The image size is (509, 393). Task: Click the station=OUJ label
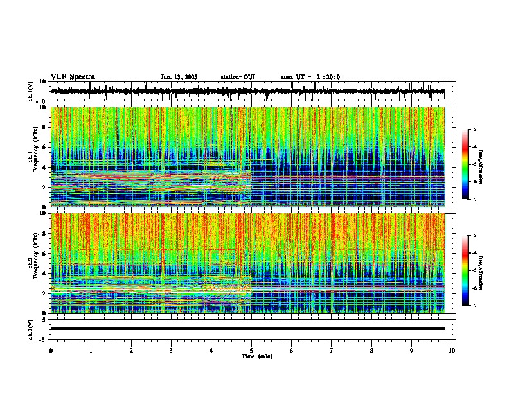pyautogui.click(x=238, y=77)
